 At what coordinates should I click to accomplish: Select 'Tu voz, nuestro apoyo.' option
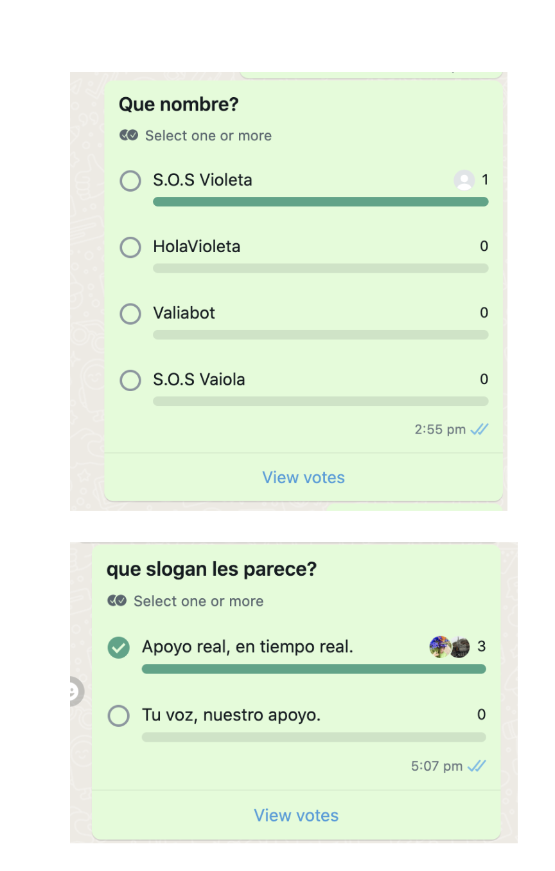click(119, 715)
